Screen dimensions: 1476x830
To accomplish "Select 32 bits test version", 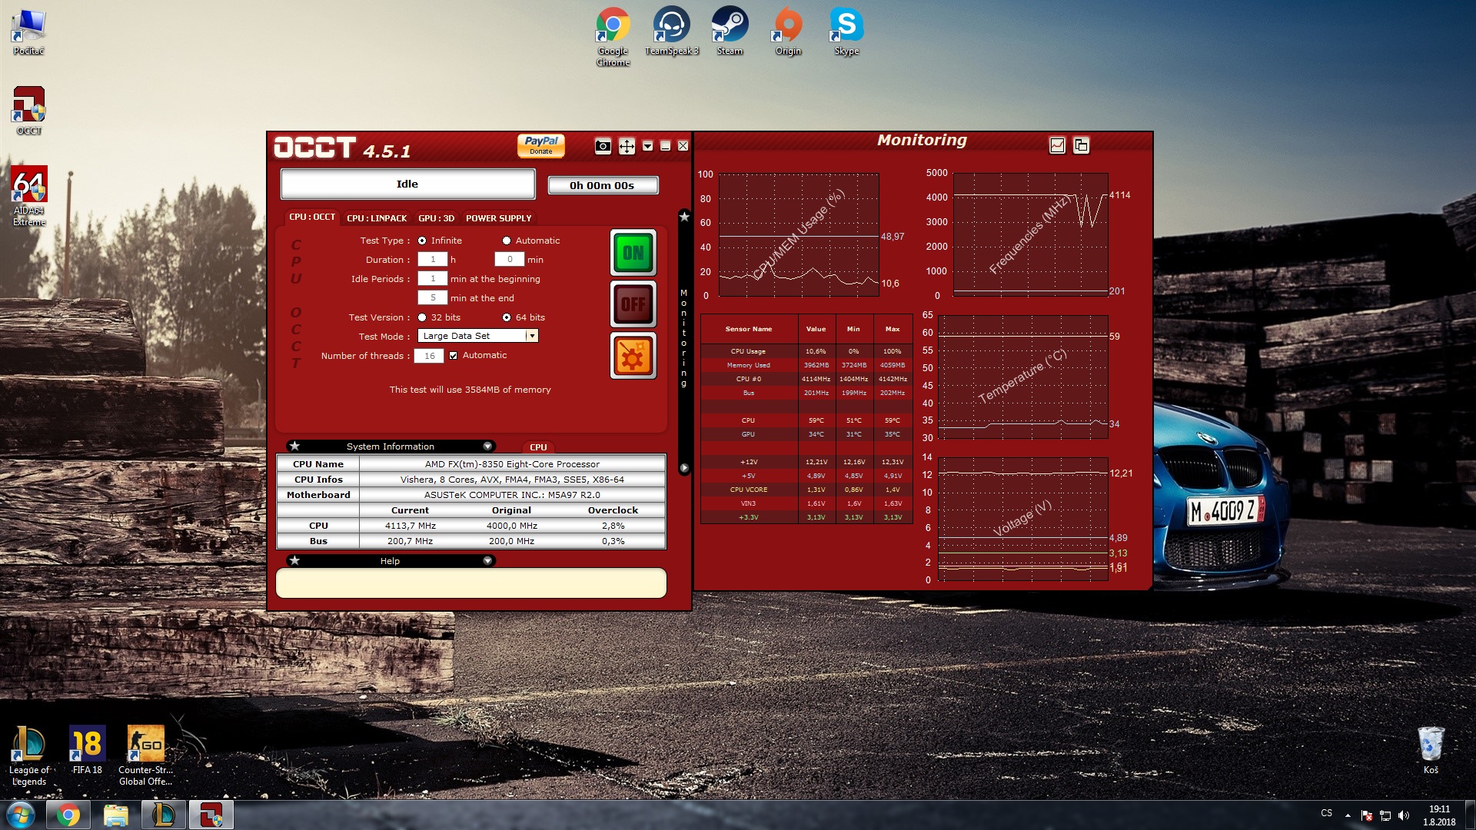I will click(x=422, y=317).
